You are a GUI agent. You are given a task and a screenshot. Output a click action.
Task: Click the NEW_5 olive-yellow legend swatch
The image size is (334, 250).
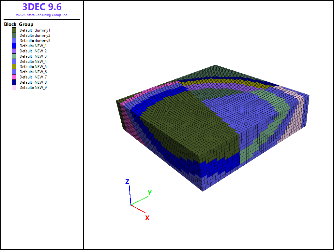tap(14, 67)
